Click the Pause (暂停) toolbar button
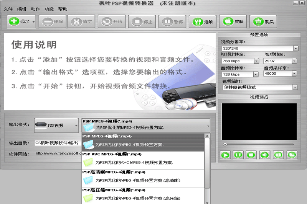The width and height of the screenshot is (307, 204). (x=172, y=21)
